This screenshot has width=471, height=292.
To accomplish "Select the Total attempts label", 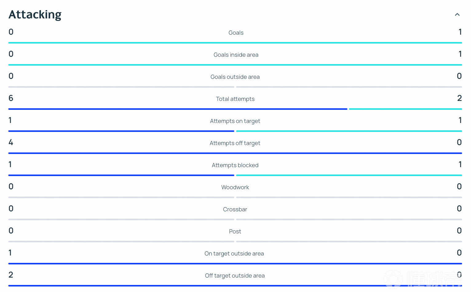I will click(x=235, y=99).
